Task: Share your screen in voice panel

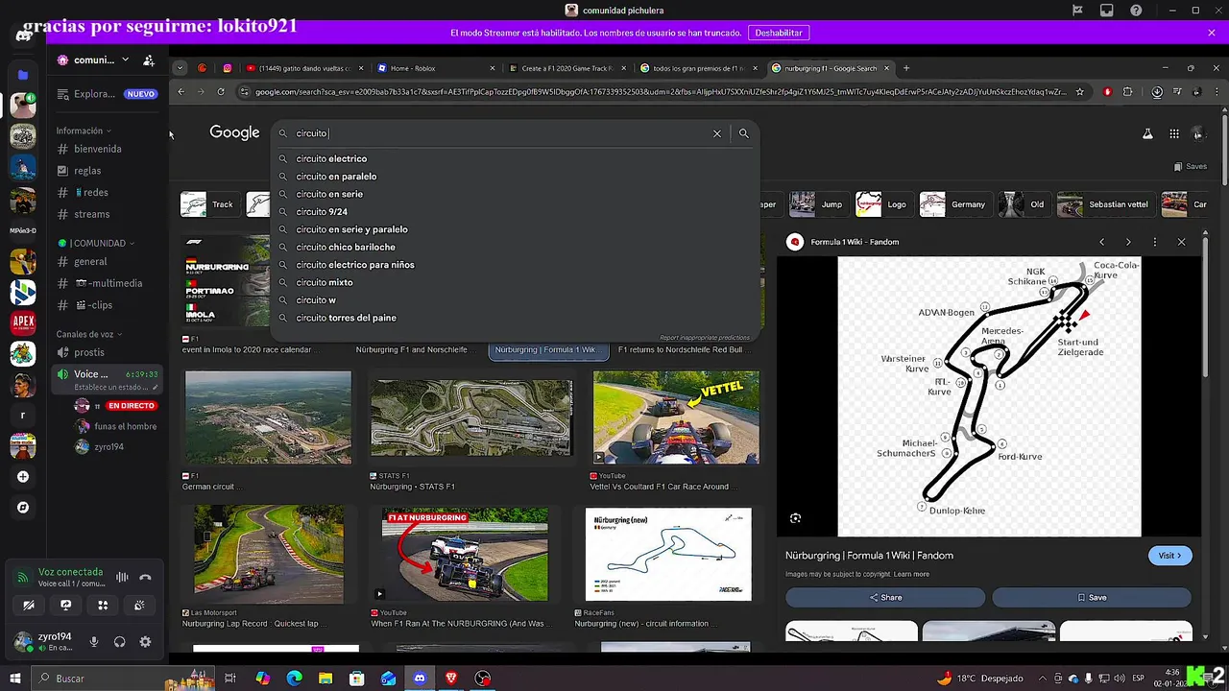Action: coord(65,605)
